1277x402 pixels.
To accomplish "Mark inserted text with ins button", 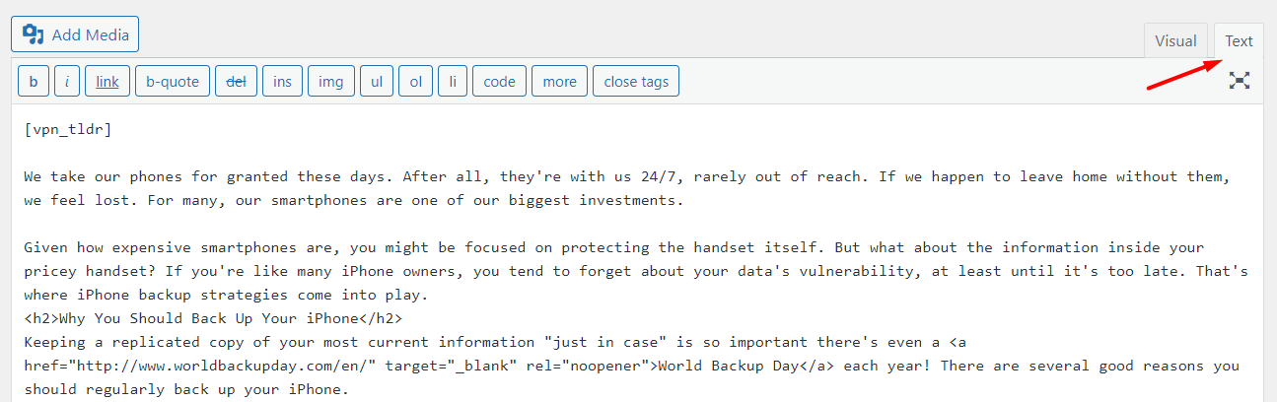I will click(x=282, y=82).
